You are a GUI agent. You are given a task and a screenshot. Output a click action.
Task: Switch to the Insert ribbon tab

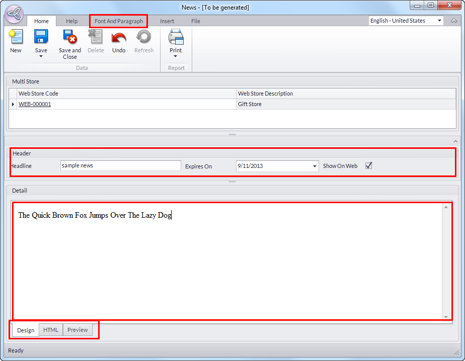pyautogui.click(x=167, y=21)
